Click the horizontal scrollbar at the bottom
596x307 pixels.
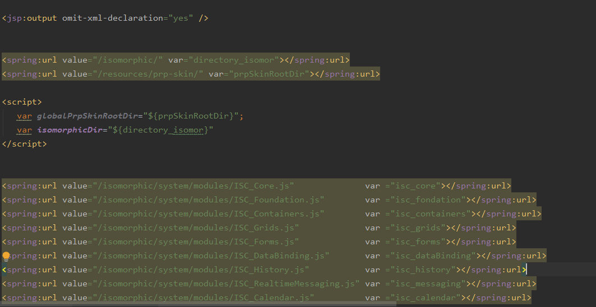click(196, 304)
